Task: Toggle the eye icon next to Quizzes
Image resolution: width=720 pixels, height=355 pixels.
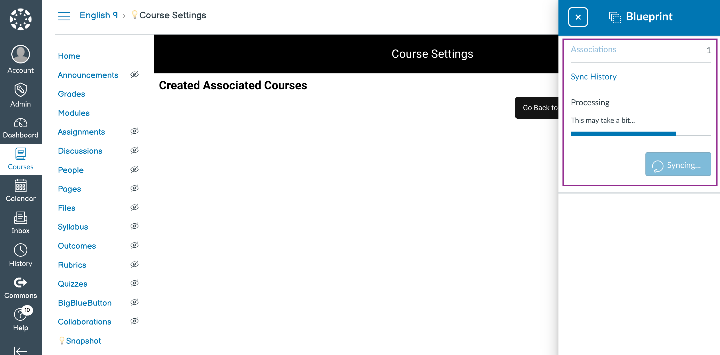Action: [x=134, y=283]
